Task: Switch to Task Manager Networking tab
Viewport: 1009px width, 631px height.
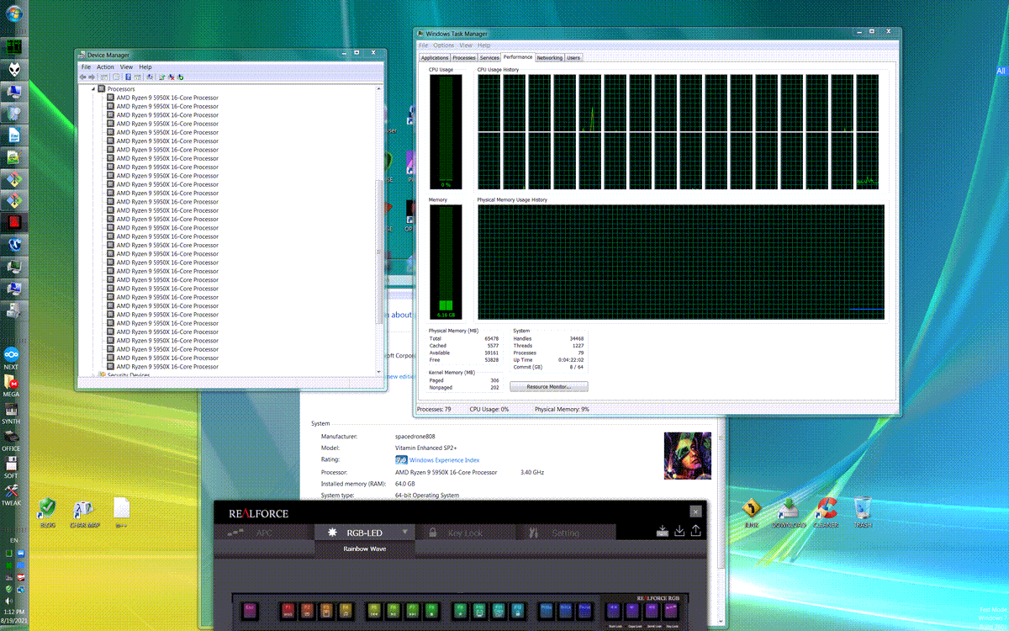Action: 550,58
